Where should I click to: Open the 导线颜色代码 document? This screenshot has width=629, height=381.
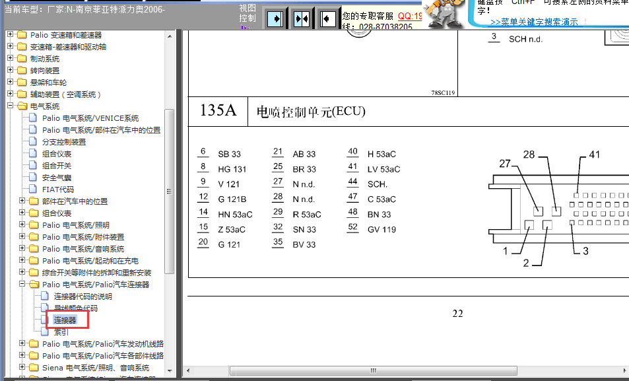coord(76,308)
